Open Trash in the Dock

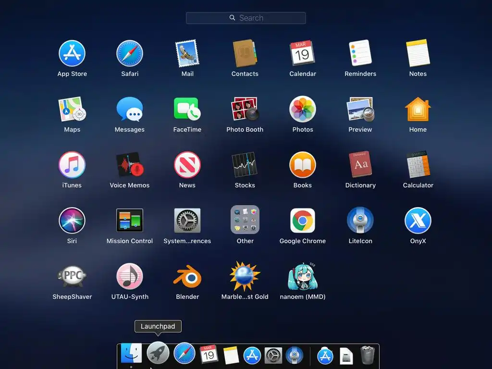coord(367,355)
